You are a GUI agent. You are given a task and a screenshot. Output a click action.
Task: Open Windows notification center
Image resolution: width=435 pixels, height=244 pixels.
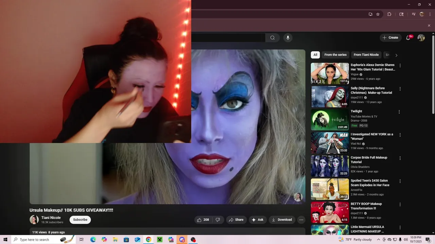(x=428, y=240)
